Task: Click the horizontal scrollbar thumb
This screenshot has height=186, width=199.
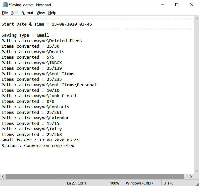Action: pos(95,177)
